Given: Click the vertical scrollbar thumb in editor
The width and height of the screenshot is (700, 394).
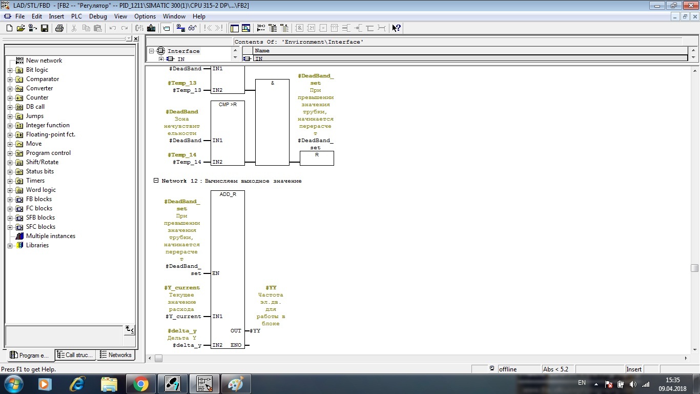Looking at the screenshot, I should (x=694, y=268).
